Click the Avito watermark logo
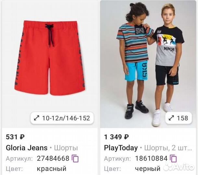Viewport: 198px width, 175px height. click(x=179, y=167)
